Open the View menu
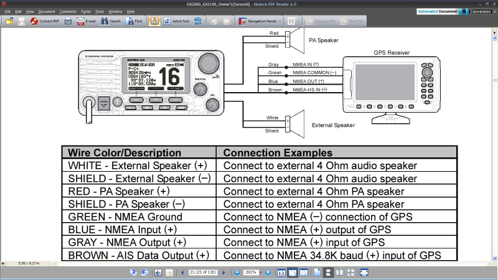The height and width of the screenshot is (280, 498). click(x=30, y=11)
